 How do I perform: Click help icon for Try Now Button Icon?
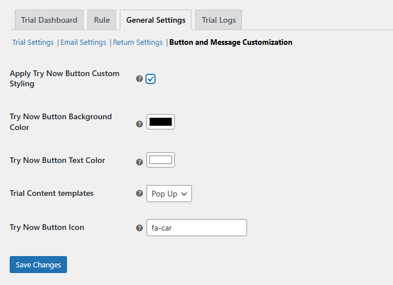click(x=139, y=228)
